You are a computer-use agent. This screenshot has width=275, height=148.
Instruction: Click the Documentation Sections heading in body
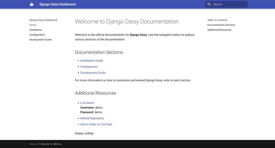(99, 52)
